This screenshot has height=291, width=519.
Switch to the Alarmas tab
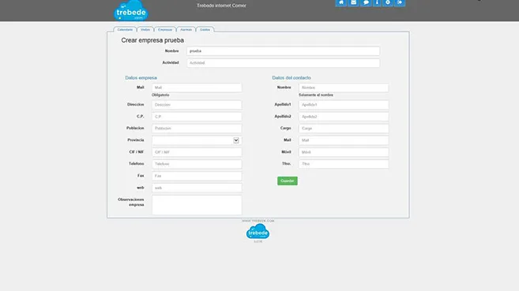click(186, 29)
